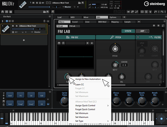This screenshot has width=167, height=127.
Task: Select the square small view icon in Slot Rack
Action: (x=13, y=21)
